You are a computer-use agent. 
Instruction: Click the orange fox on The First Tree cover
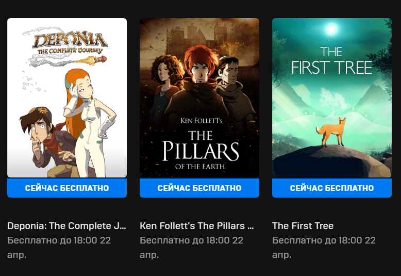331,132
